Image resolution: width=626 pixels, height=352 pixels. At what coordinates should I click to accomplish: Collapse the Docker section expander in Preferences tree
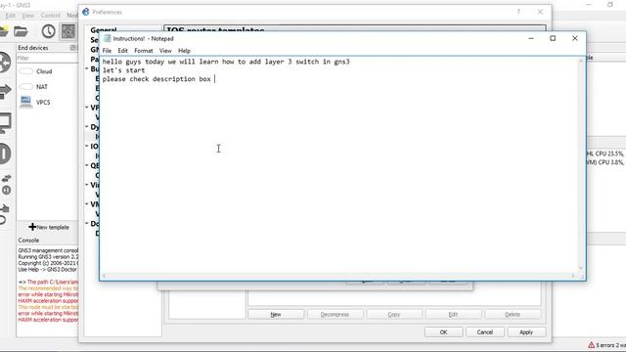(x=87, y=224)
